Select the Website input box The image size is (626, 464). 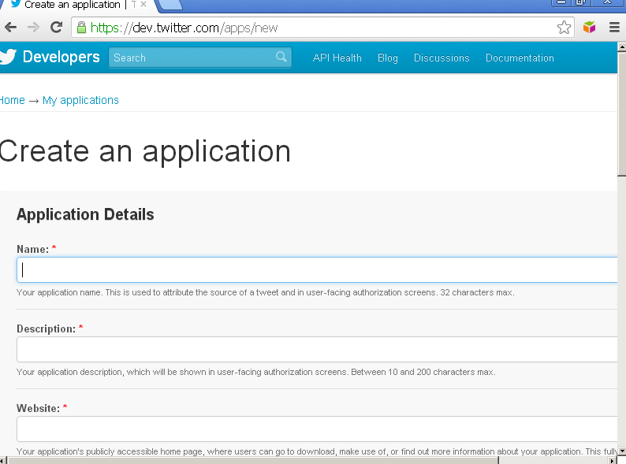point(315,429)
